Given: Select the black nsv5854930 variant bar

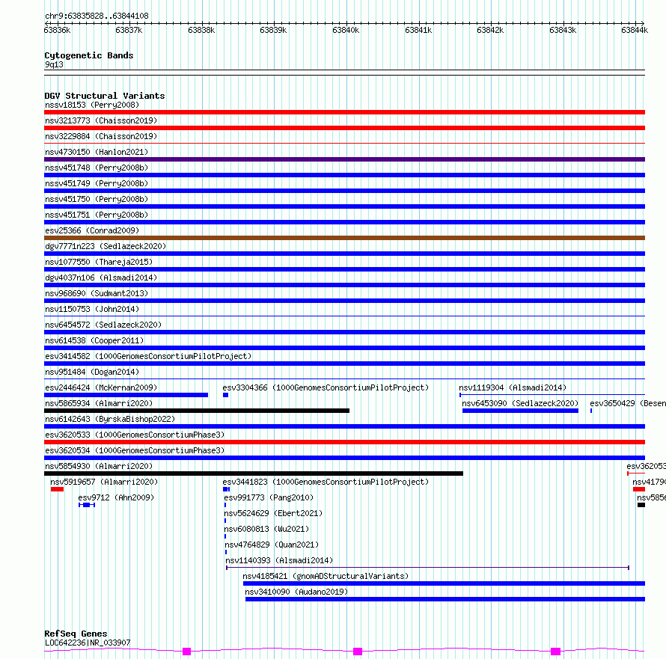Looking at the screenshot, I should tap(254, 473).
